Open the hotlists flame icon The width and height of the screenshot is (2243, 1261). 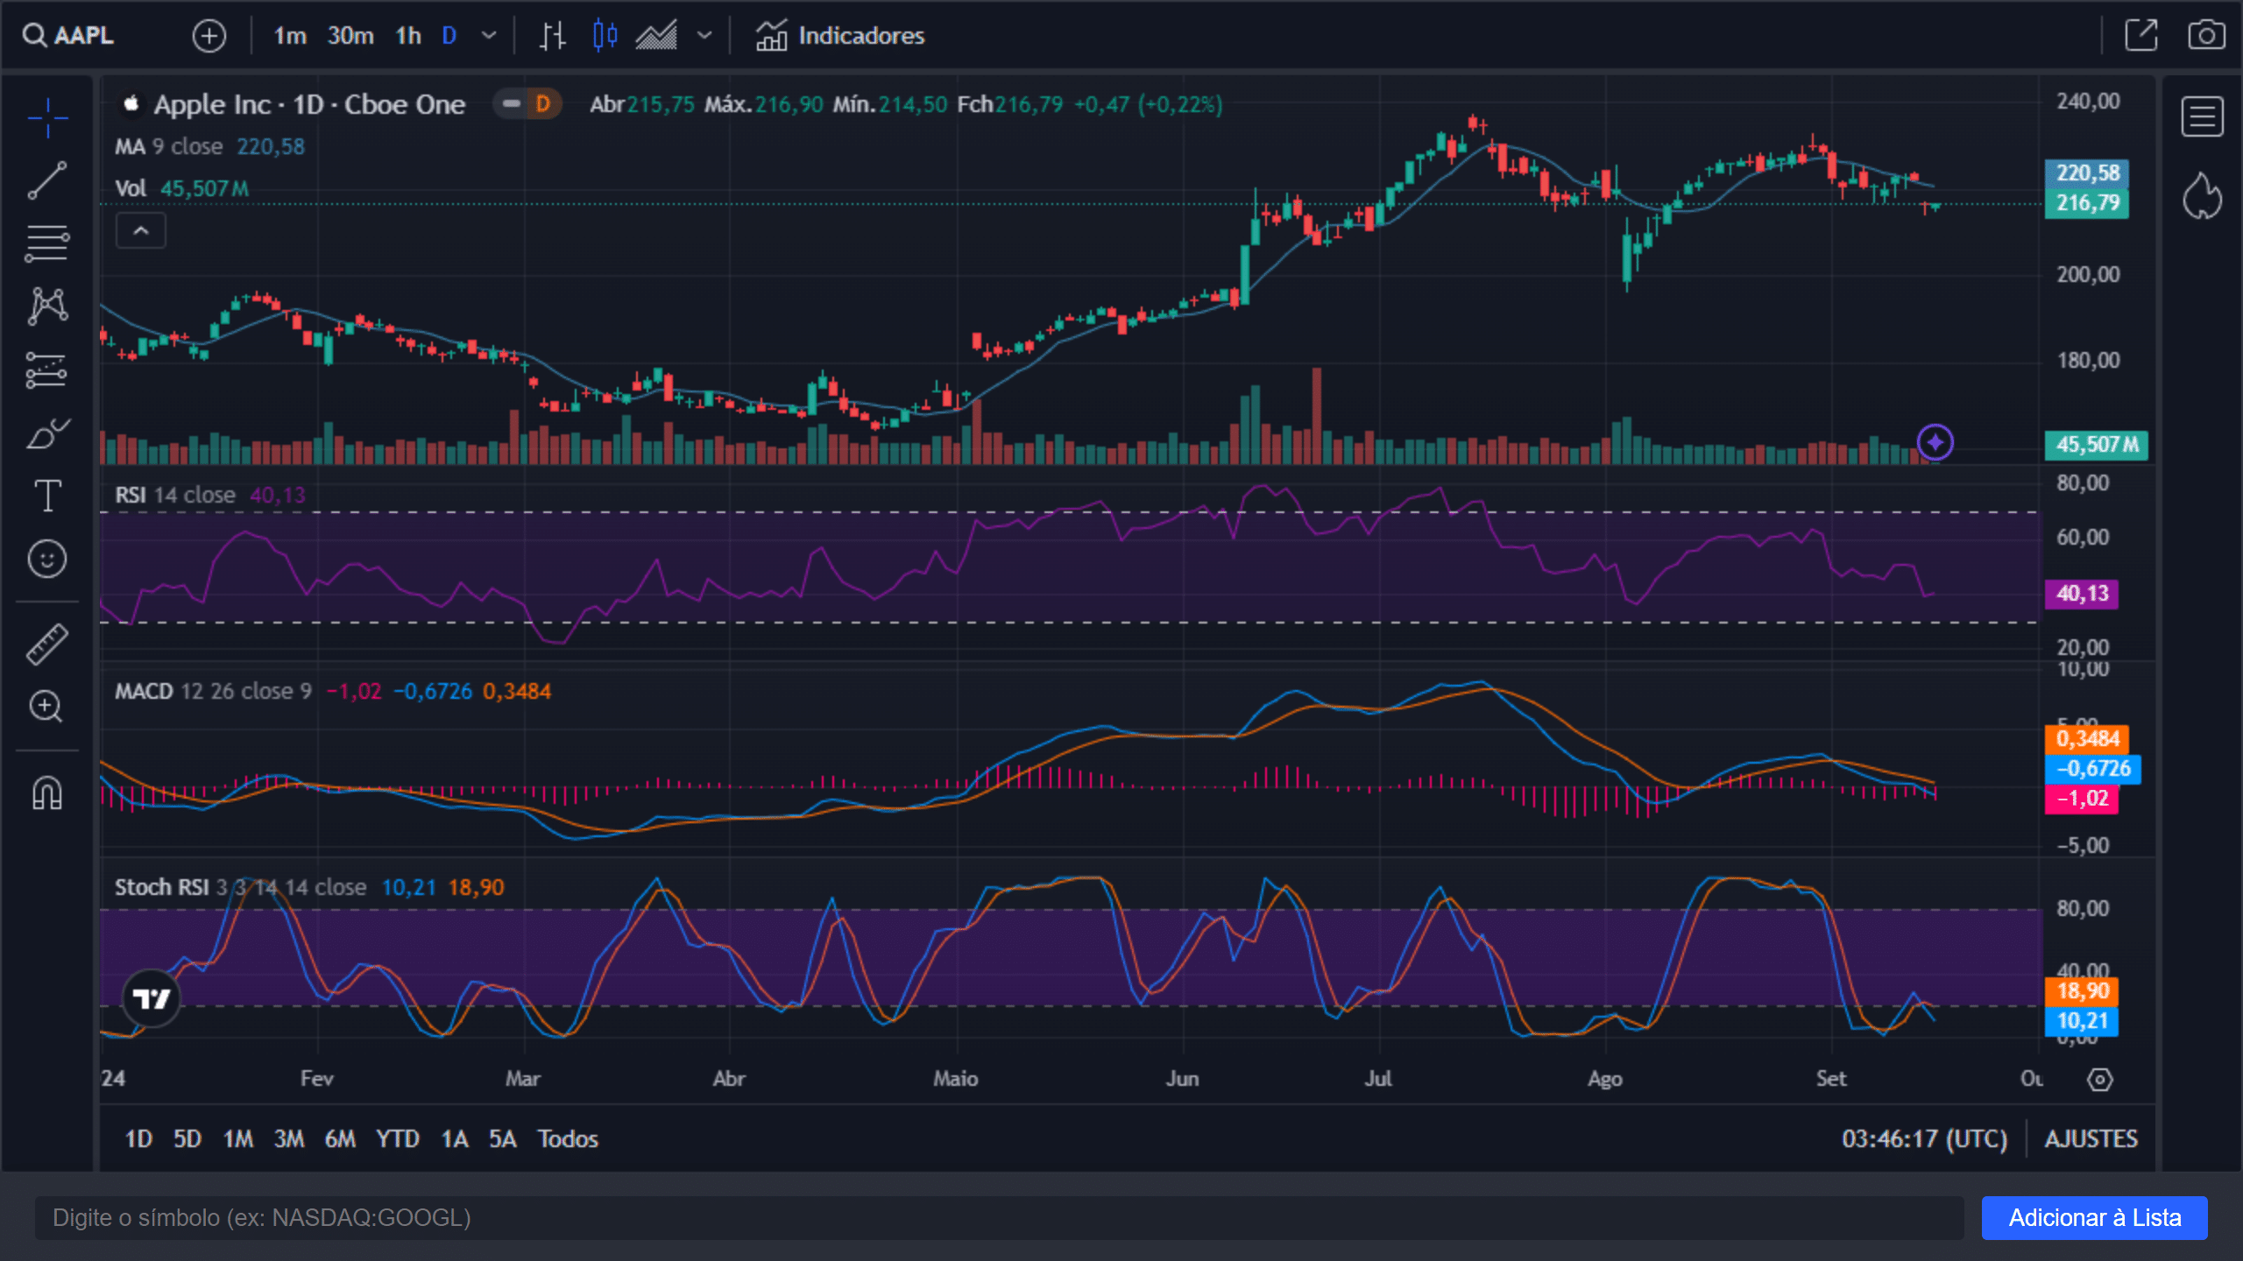coord(2203,195)
